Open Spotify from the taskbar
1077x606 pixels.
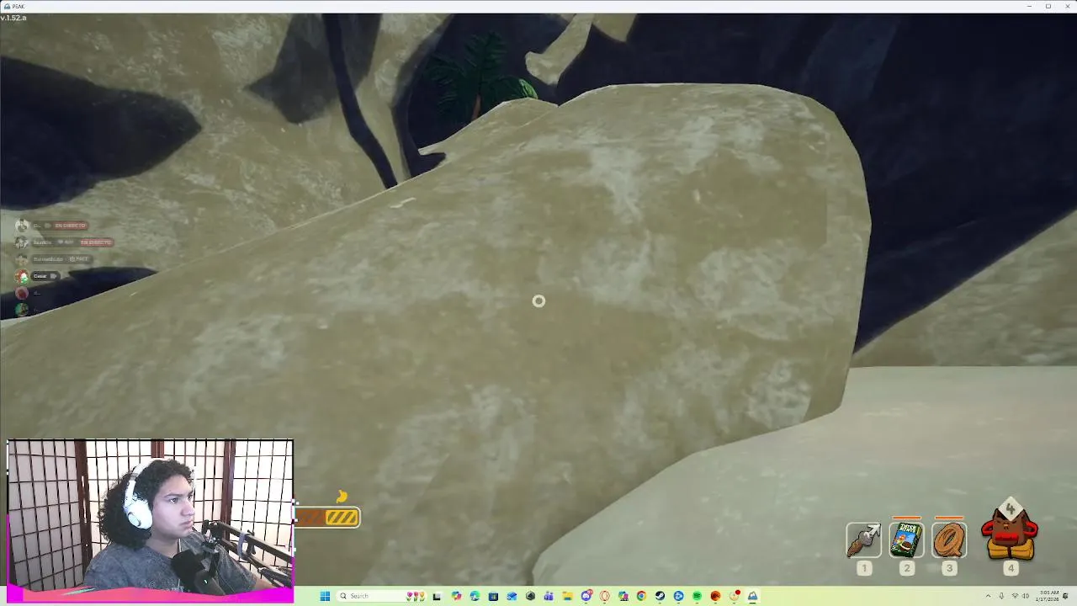(697, 596)
